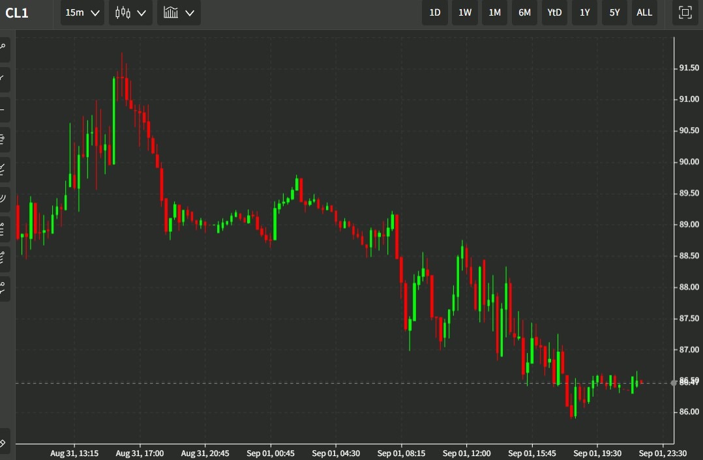
Task: Open the fullscreen chart view
Action: (x=685, y=12)
